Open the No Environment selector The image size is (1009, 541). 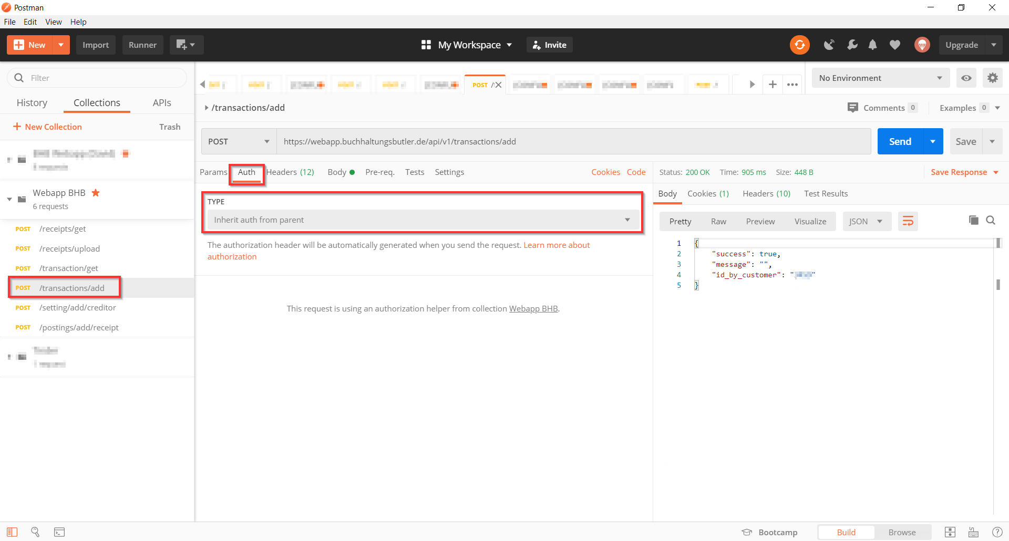880,78
